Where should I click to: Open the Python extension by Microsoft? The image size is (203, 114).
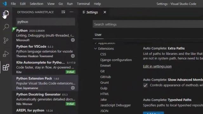[45, 35]
